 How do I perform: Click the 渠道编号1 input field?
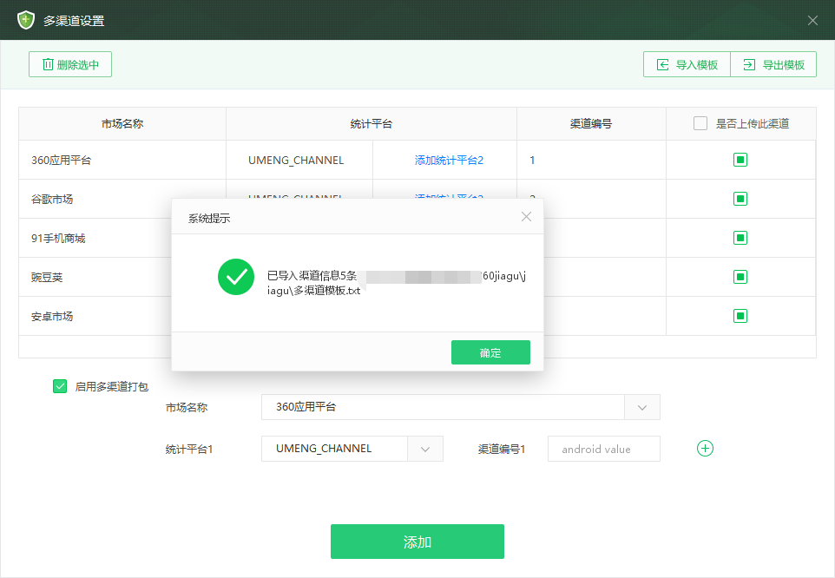(x=603, y=449)
